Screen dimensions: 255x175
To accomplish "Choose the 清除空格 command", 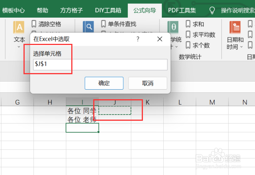I will coord(50,24).
